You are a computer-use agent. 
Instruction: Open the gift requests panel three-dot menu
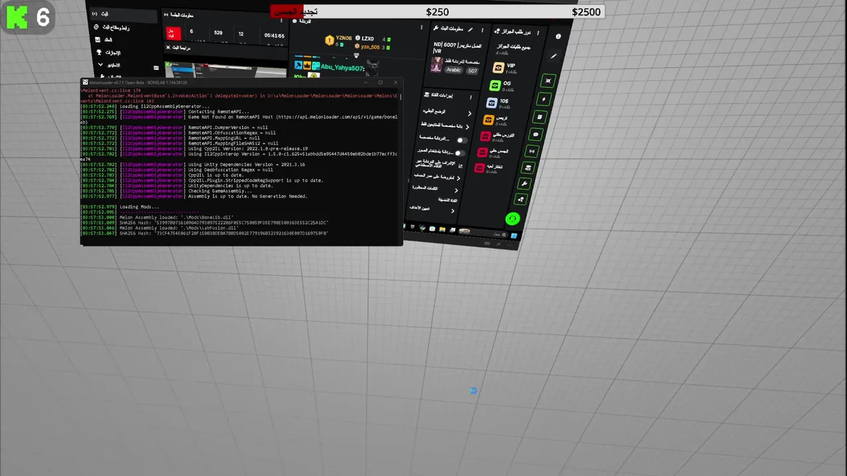click(x=538, y=32)
